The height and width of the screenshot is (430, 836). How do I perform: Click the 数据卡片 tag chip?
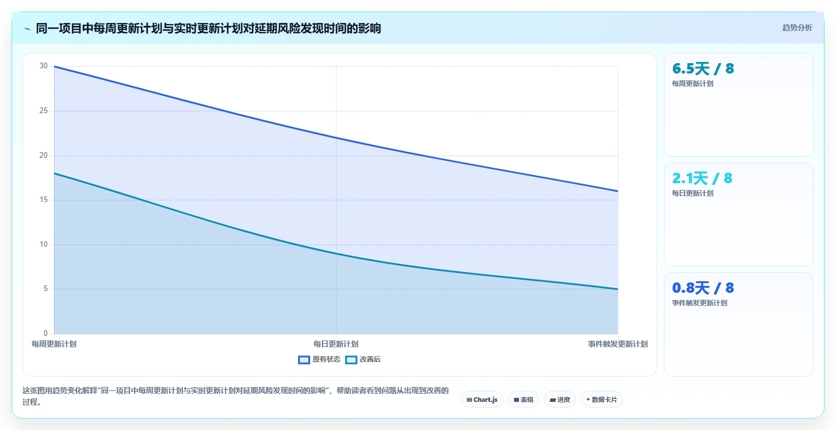point(602,400)
